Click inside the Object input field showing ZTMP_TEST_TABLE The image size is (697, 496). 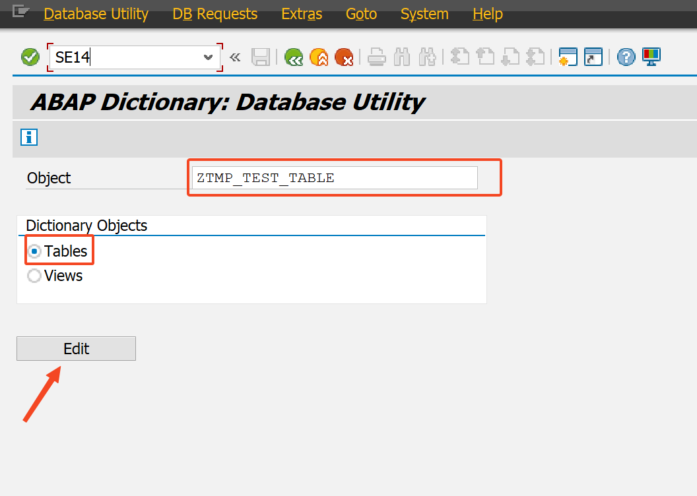coord(333,177)
